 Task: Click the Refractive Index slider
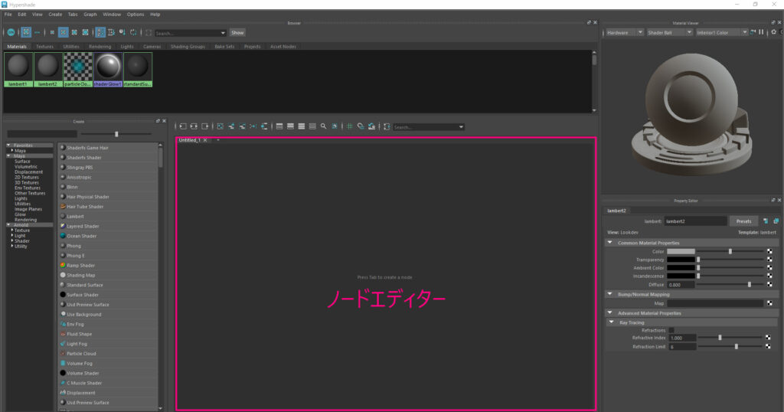click(731, 338)
